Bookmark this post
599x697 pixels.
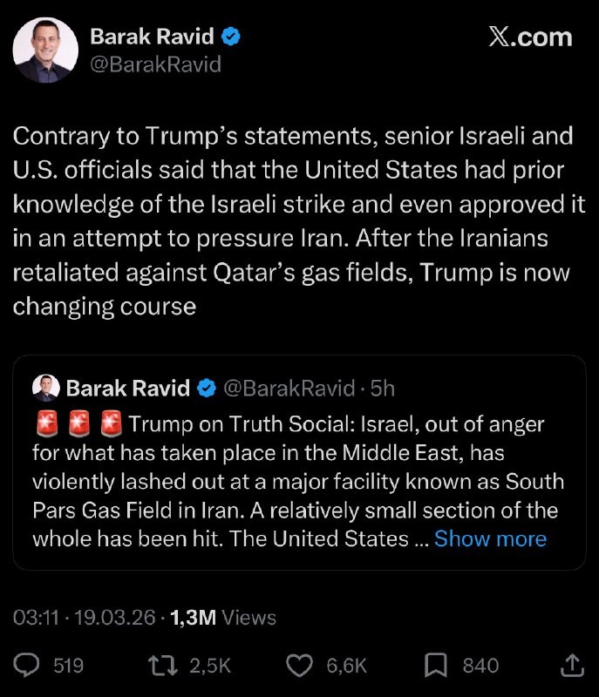click(435, 667)
